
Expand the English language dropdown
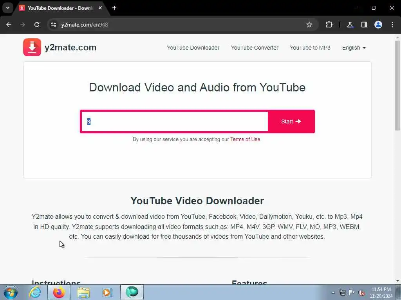pos(354,48)
